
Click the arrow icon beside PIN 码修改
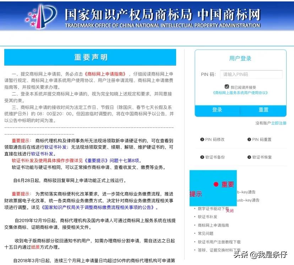click(202, 139)
